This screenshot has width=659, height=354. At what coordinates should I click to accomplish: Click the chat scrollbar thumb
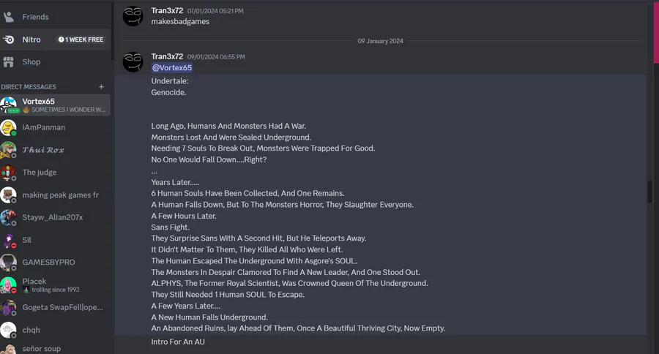(649, 192)
